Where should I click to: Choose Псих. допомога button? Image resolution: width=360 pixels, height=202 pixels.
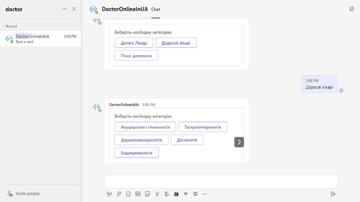click(136, 55)
